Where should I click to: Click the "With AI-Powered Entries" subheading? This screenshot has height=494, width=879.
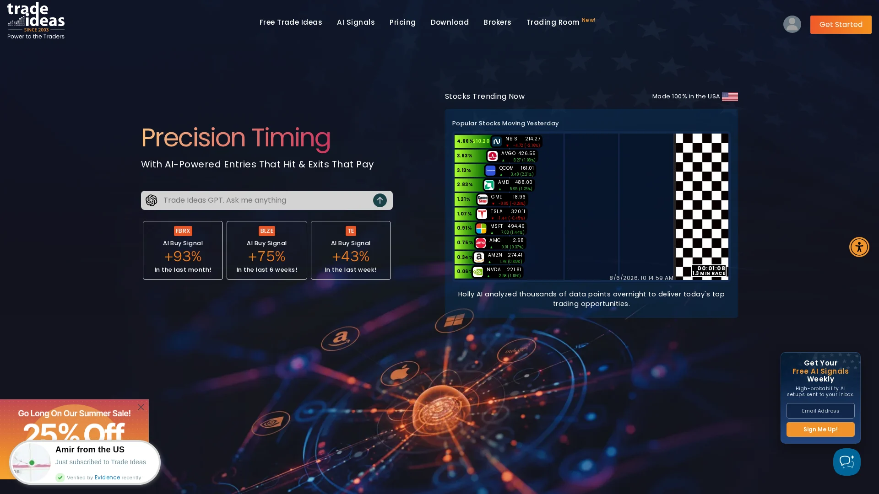[257, 164]
